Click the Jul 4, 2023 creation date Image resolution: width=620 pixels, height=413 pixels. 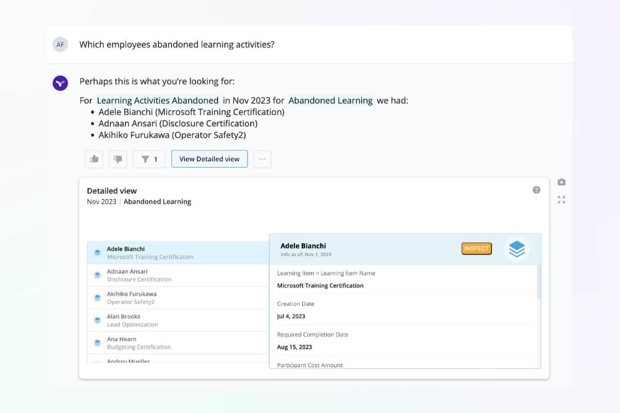[x=291, y=316]
